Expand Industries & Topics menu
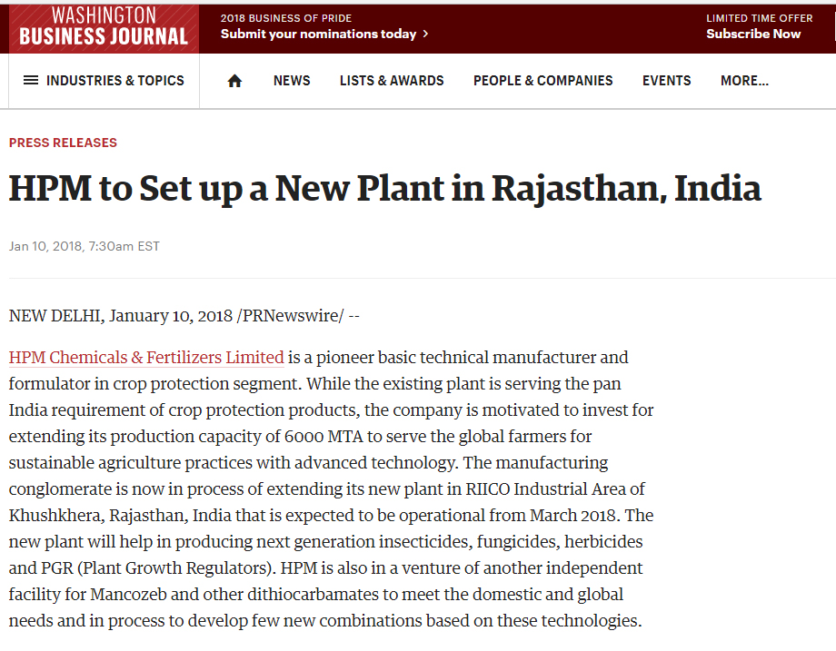Image resolution: width=836 pixels, height=651 pixels. (104, 81)
